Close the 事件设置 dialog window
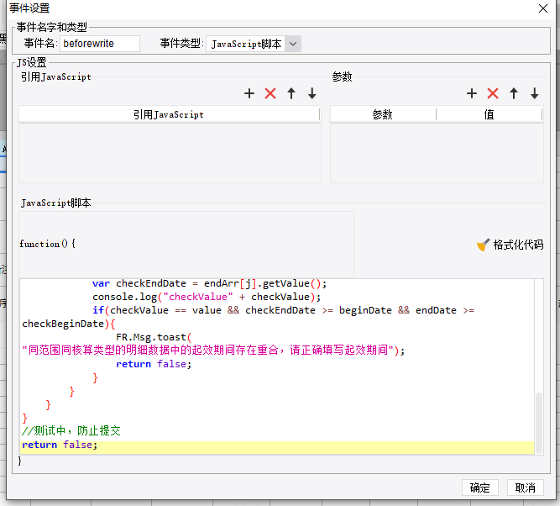The height and width of the screenshot is (506, 560). (x=543, y=8)
